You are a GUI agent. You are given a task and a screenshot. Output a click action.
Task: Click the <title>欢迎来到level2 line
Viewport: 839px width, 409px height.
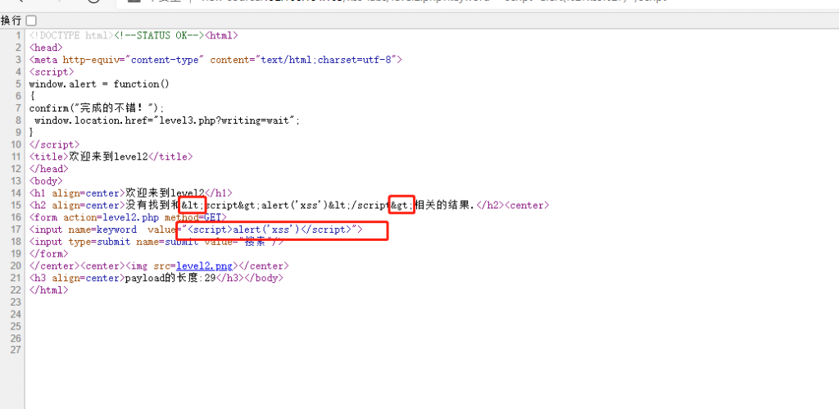(x=111, y=157)
